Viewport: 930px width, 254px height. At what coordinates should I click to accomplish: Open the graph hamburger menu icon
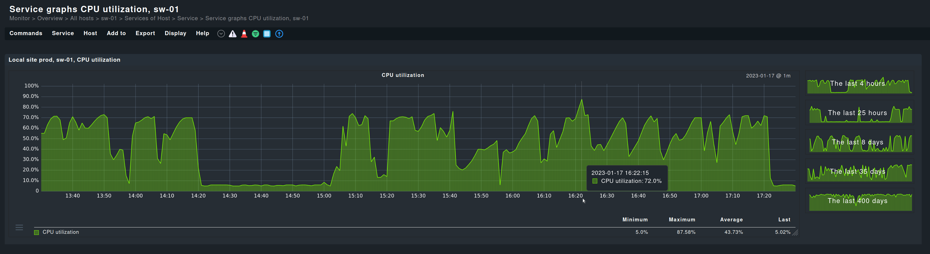pyautogui.click(x=19, y=227)
